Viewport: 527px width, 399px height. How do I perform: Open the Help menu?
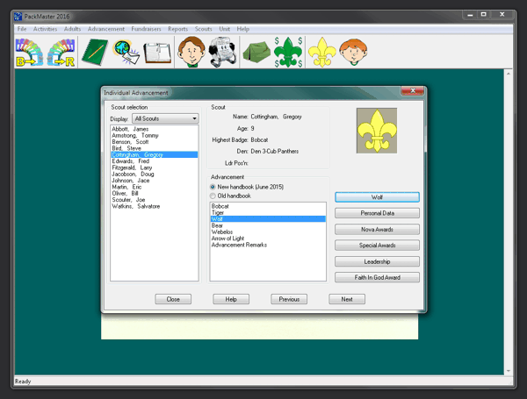243,29
